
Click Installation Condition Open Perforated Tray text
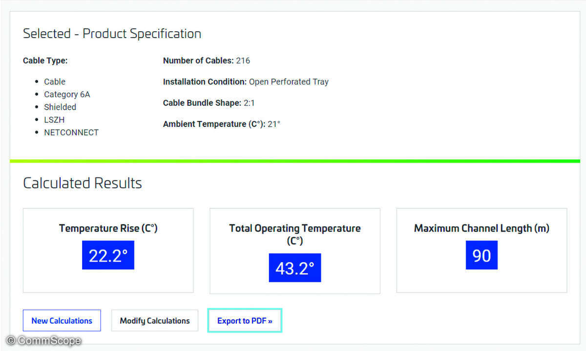coord(246,82)
